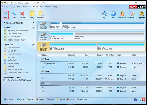Collapse the Wizards section

pos(33,27)
